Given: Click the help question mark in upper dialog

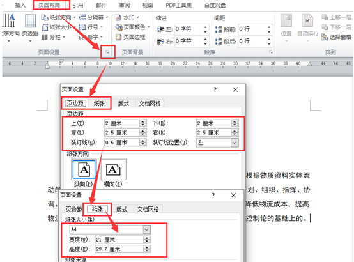Looking at the screenshot, I should pyautogui.click(x=215, y=89).
